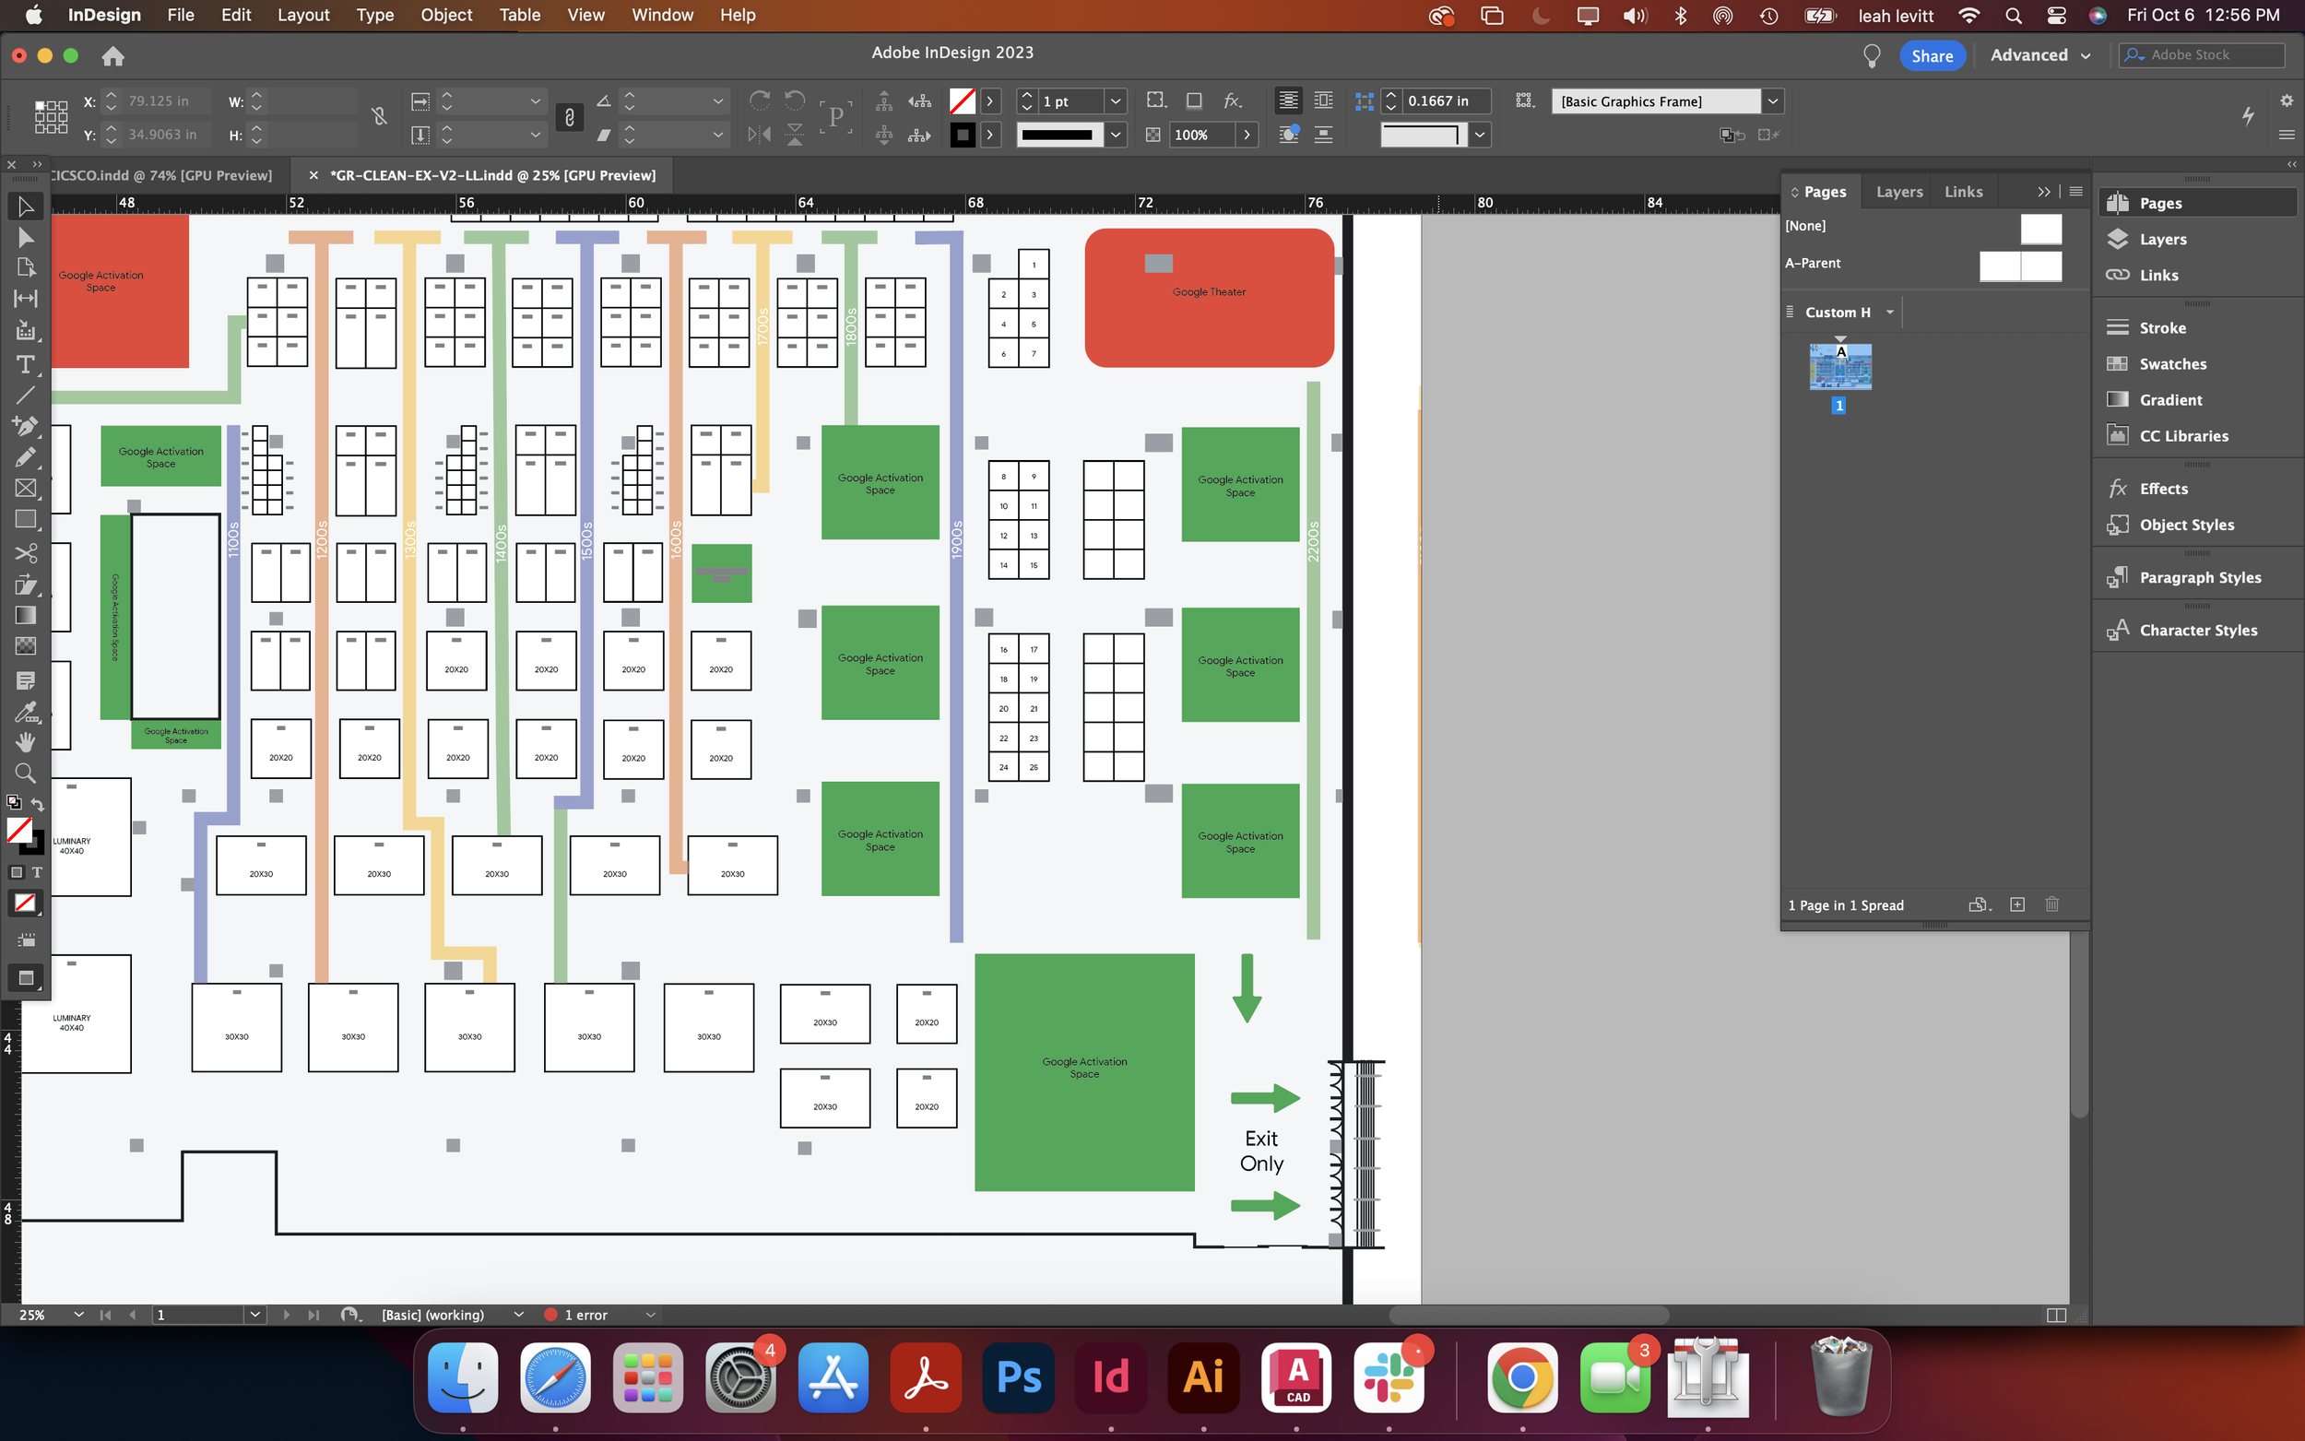This screenshot has width=2305, height=1441.
Task: Open the Window menu
Action: pos(662,15)
